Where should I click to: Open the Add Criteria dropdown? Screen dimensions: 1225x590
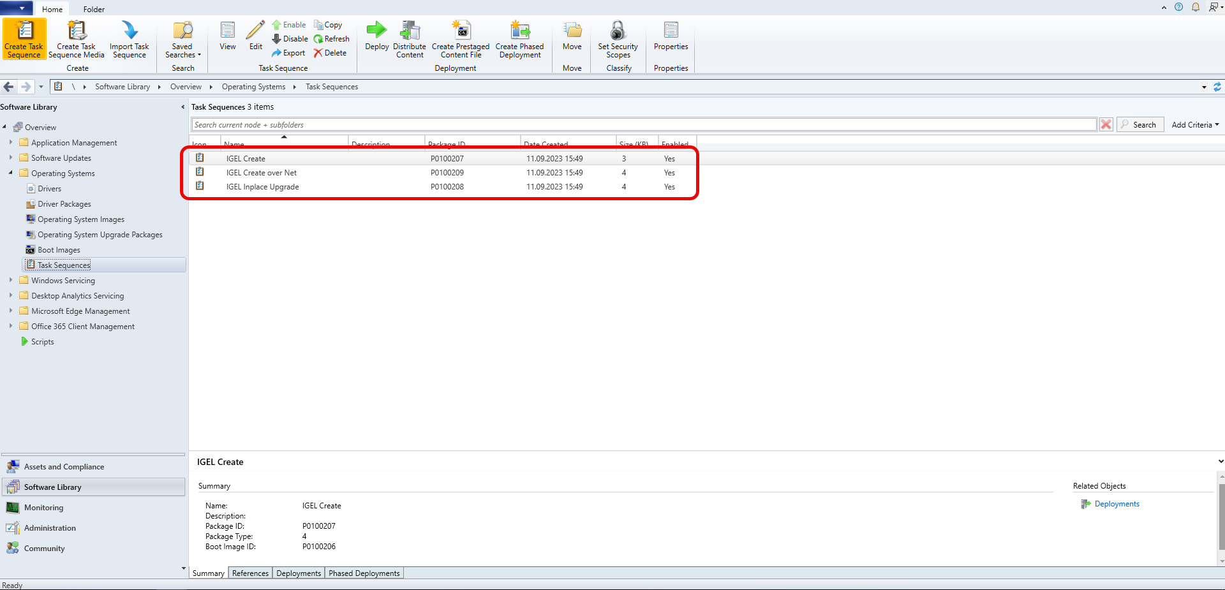1194,125
